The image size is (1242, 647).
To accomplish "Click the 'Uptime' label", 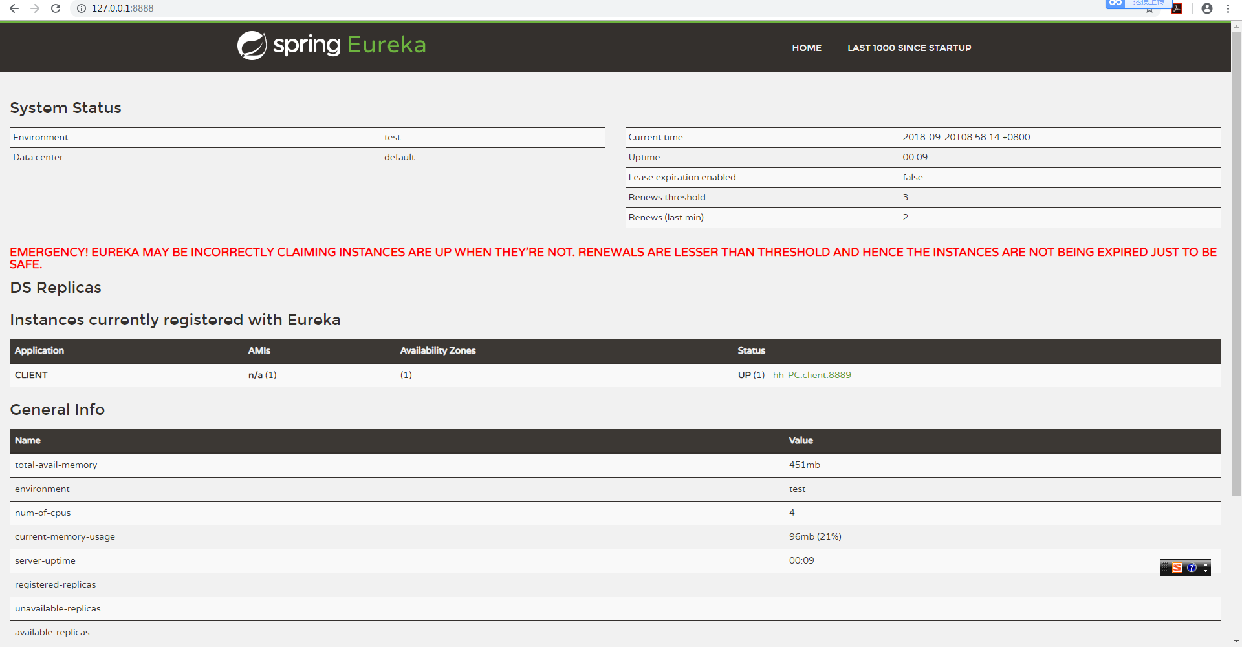I will point(644,157).
